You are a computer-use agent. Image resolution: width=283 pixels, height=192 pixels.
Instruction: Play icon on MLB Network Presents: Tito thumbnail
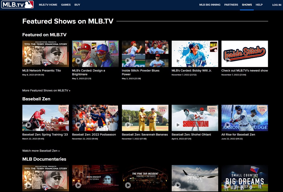tap(28, 61)
